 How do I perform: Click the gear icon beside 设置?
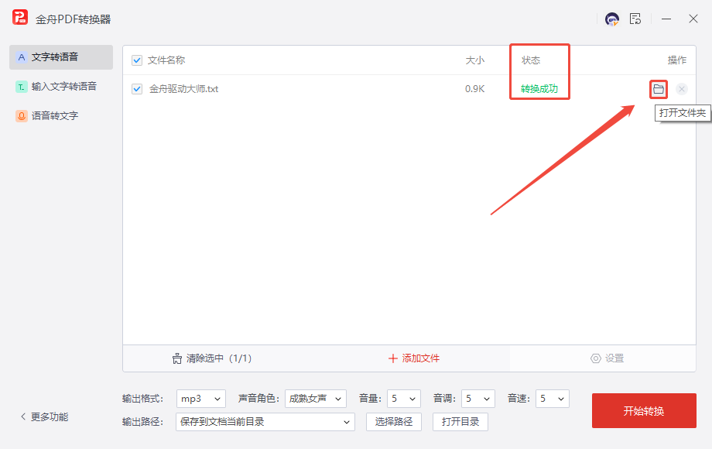pos(595,358)
